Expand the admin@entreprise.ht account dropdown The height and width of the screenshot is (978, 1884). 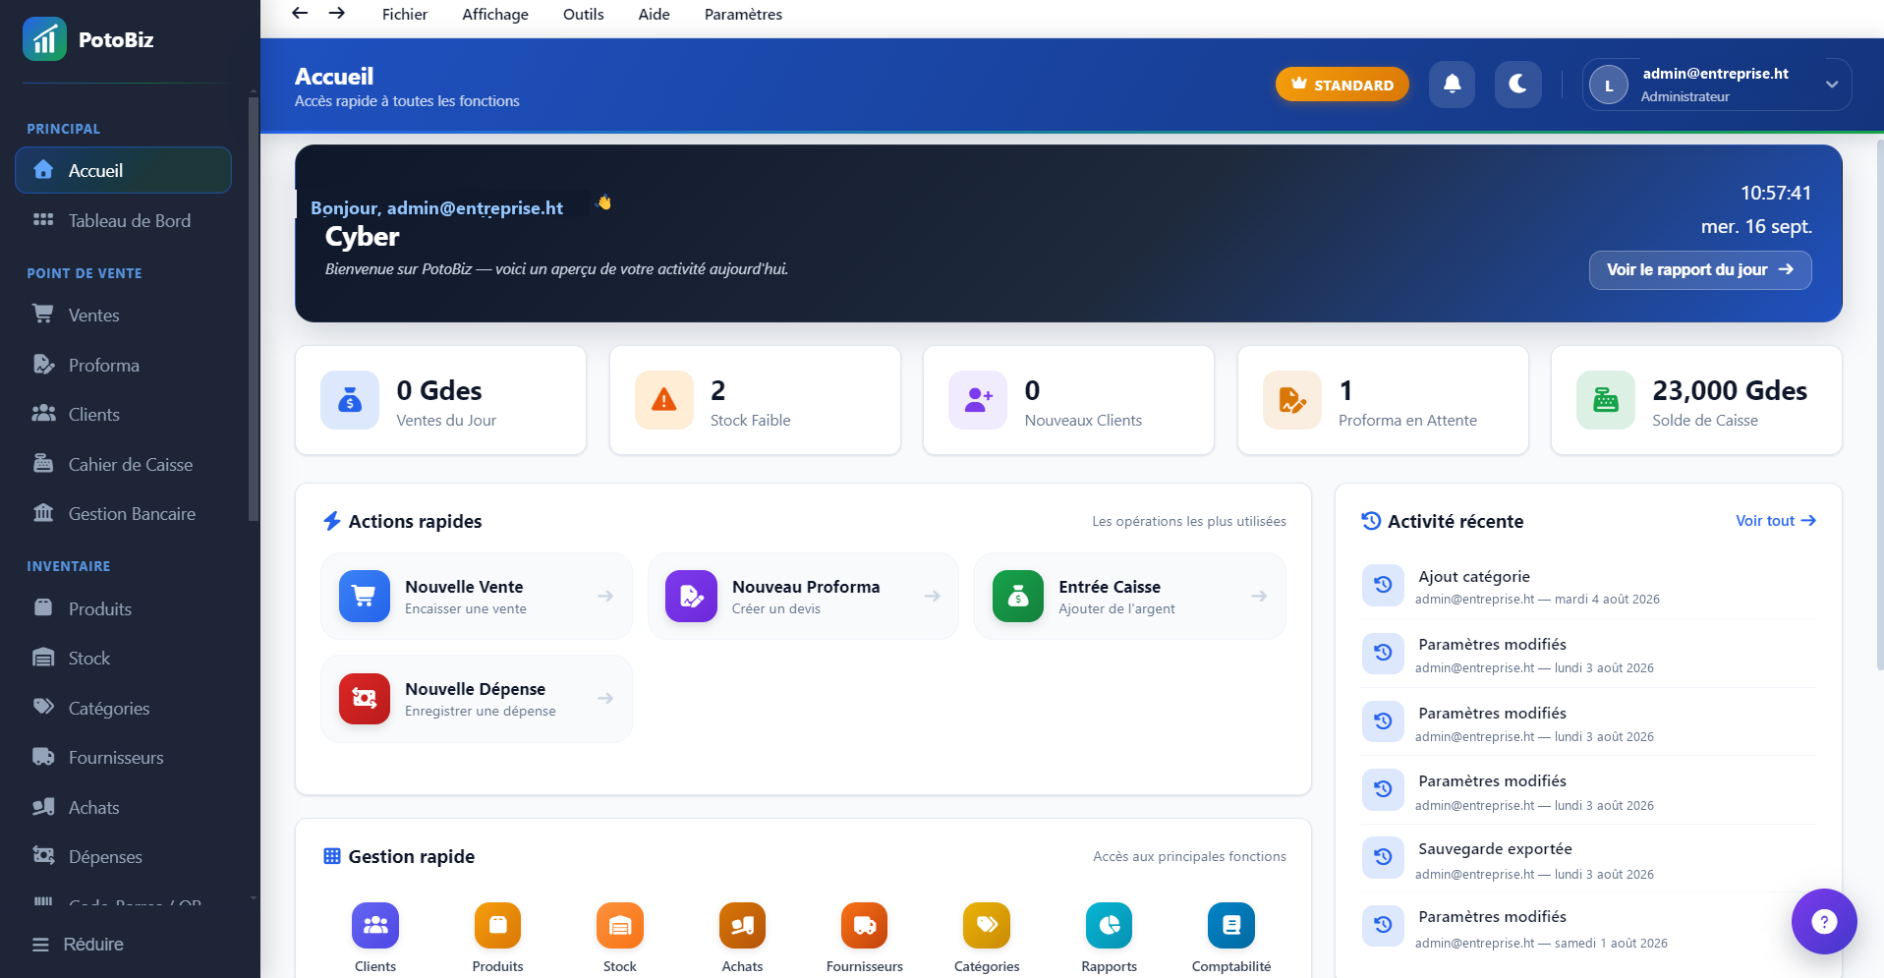pyautogui.click(x=1717, y=85)
